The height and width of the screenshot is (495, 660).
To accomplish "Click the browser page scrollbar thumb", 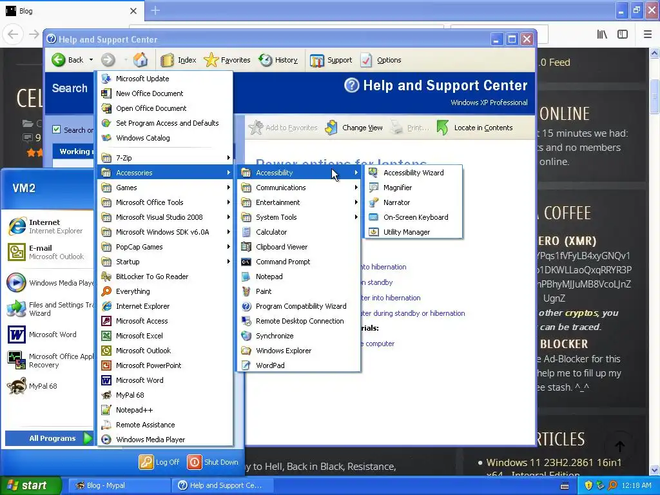I will [655, 96].
